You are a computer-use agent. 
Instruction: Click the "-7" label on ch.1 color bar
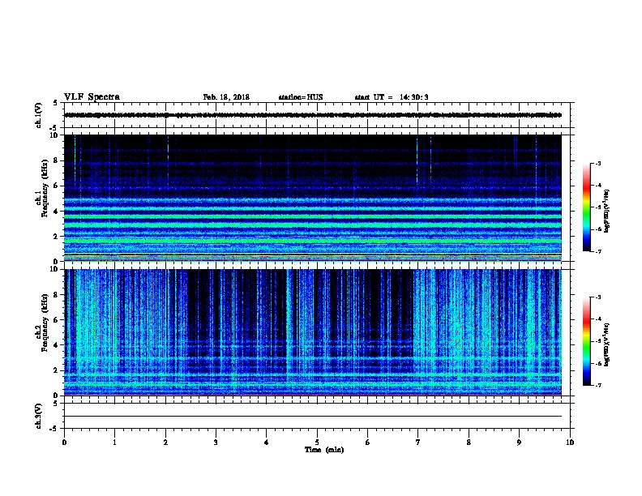[597, 251]
